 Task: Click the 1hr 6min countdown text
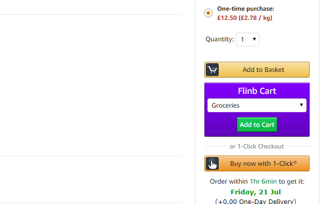(x=264, y=182)
